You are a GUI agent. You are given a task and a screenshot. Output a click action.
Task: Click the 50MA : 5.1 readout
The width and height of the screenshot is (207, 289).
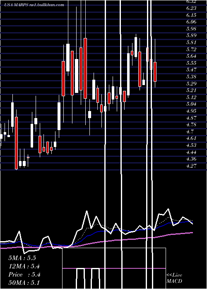24,282
